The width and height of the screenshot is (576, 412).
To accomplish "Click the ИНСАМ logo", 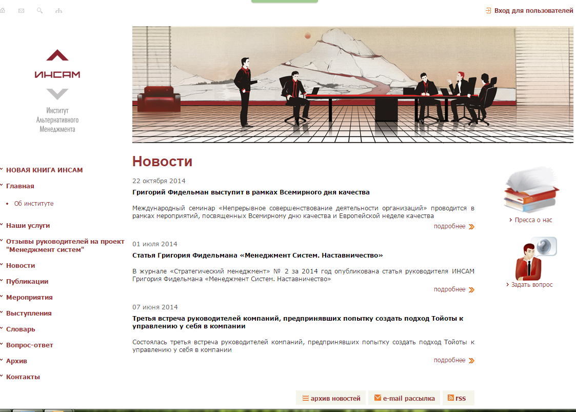I will pyautogui.click(x=57, y=74).
